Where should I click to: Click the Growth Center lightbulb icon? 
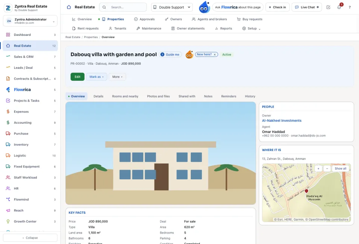point(8,221)
